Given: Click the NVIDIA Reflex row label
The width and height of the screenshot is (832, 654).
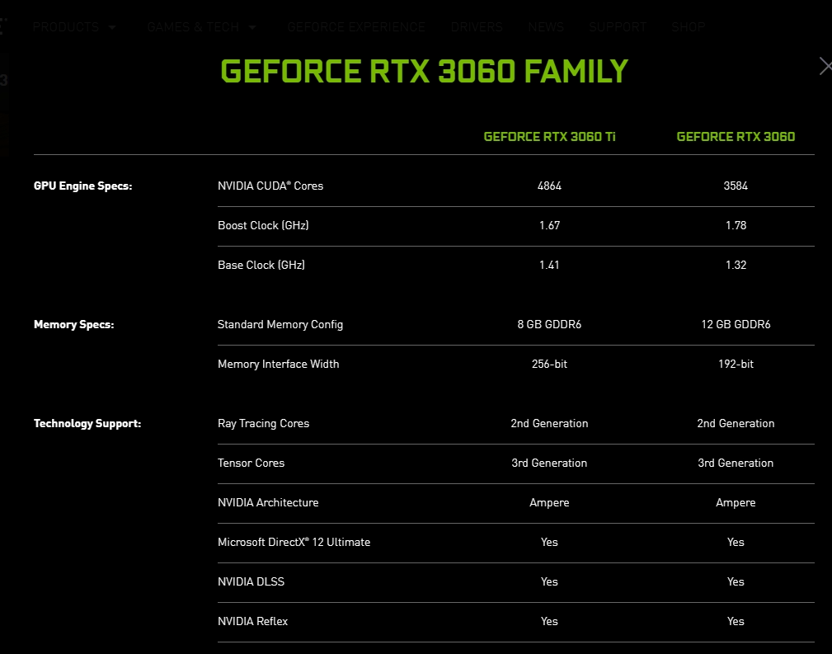Looking at the screenshot, I should point(252,621).
